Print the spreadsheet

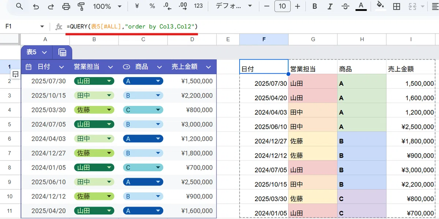point(66,7)
